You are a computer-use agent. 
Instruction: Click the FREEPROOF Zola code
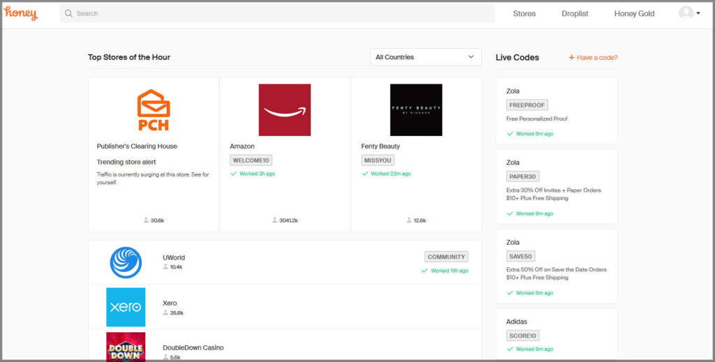(x=526, y=105)
